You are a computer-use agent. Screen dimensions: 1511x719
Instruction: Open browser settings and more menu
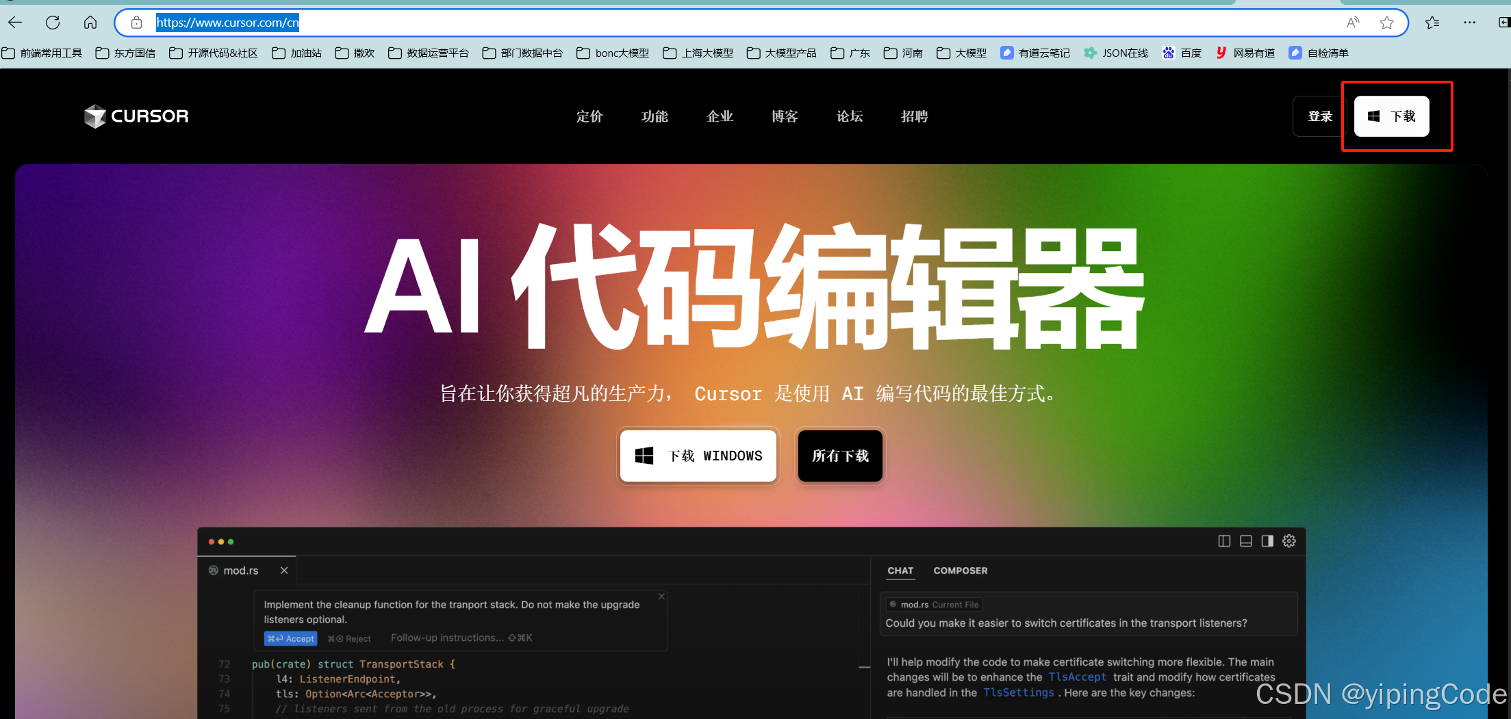(x=1470, y=23)
